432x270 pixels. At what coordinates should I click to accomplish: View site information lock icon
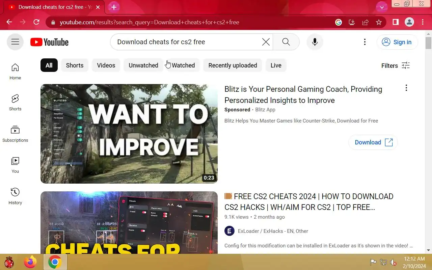point(53,22)
